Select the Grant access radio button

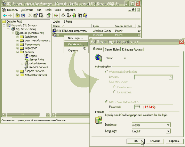click(x=114, y=87)
